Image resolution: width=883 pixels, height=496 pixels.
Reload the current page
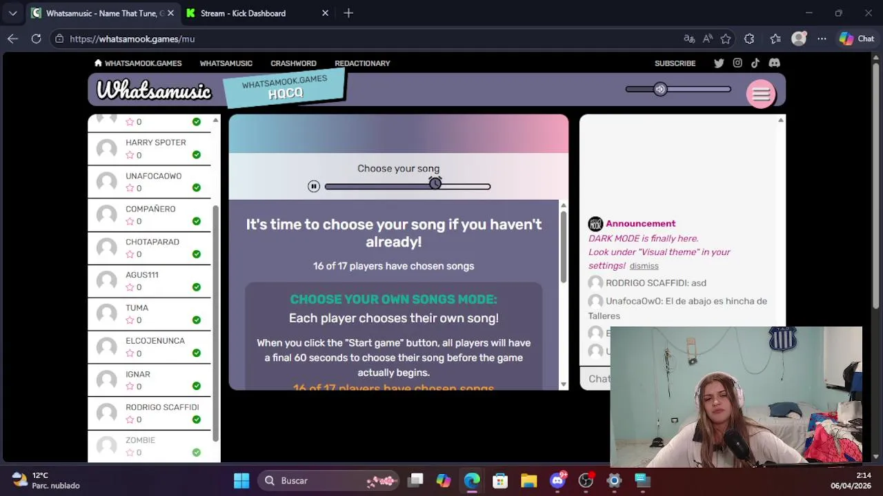(36, 39)
